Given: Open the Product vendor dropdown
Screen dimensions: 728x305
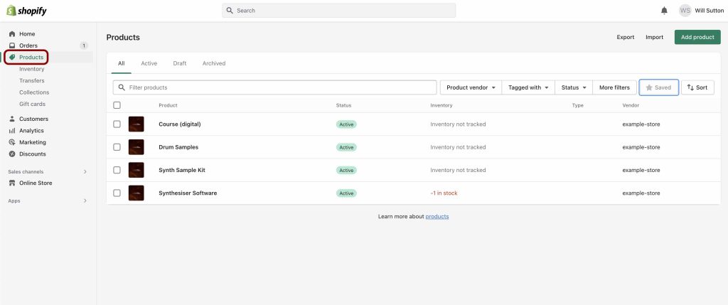Looking at the screenshot, I should (471, 87).
